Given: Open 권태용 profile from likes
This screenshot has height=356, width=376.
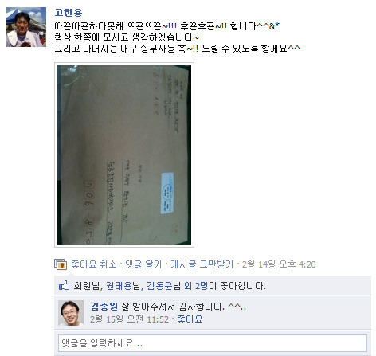Looking at the screenshot, I should coord(123,286).
